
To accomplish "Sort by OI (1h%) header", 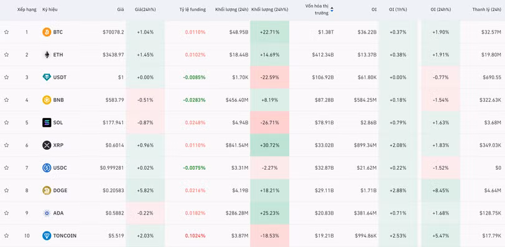I will click(398, 9).
